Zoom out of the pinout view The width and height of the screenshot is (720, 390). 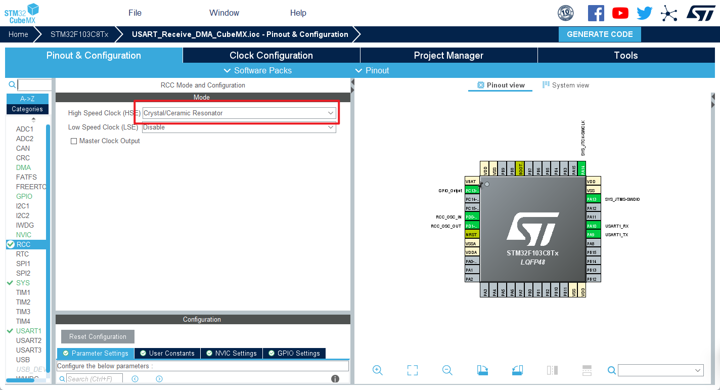tap(447, 370)
